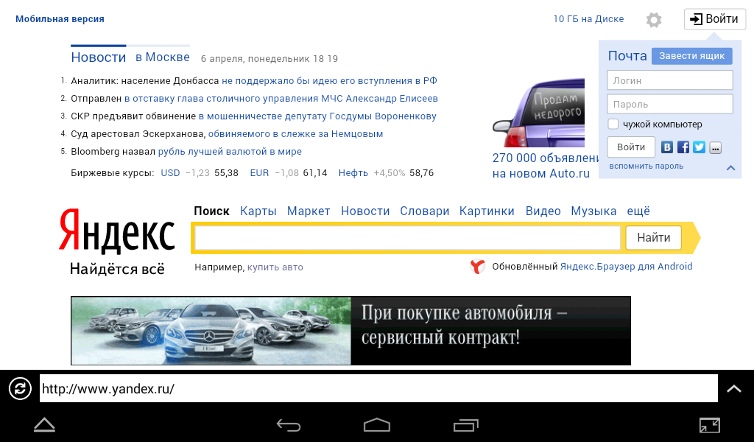Select the Поиск tab

pyautogui.click(x=211, y=211)
